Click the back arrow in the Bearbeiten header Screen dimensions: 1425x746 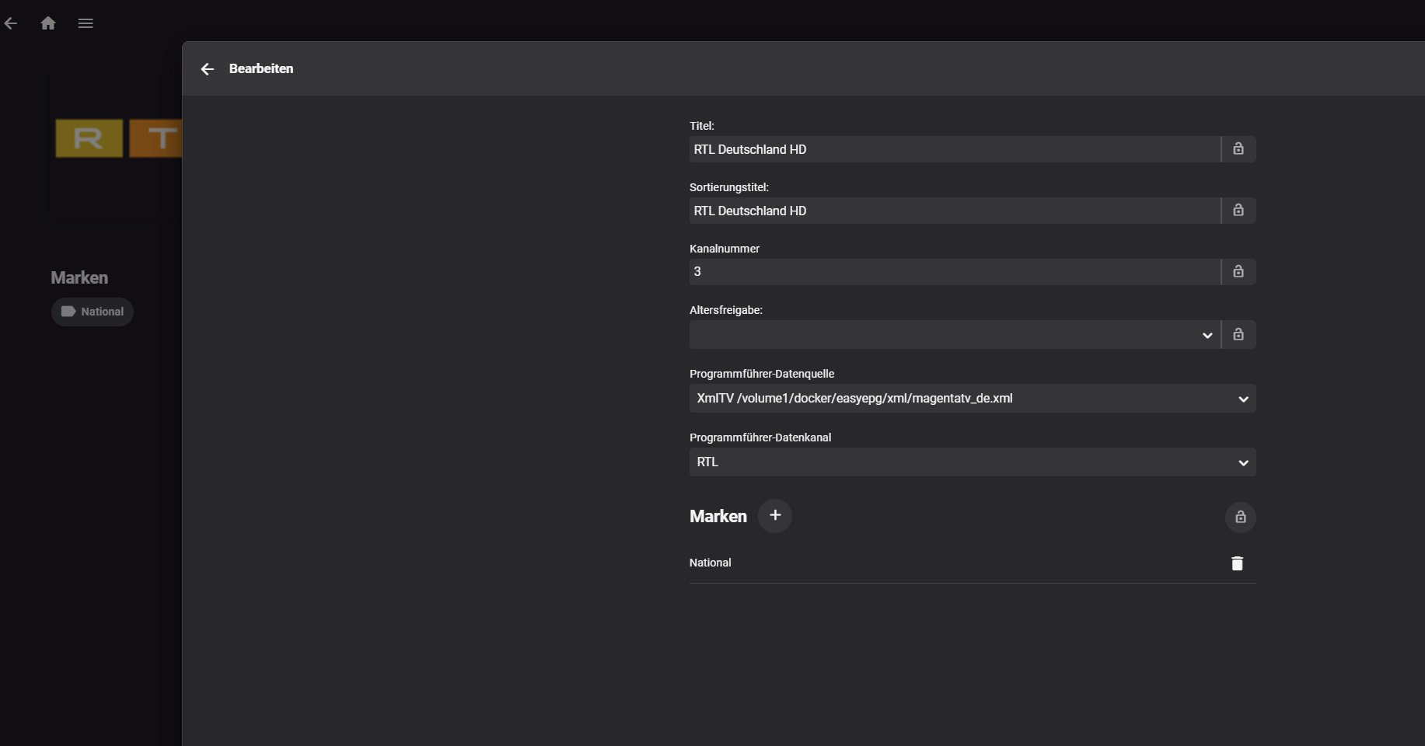click(x=207, y=69)
